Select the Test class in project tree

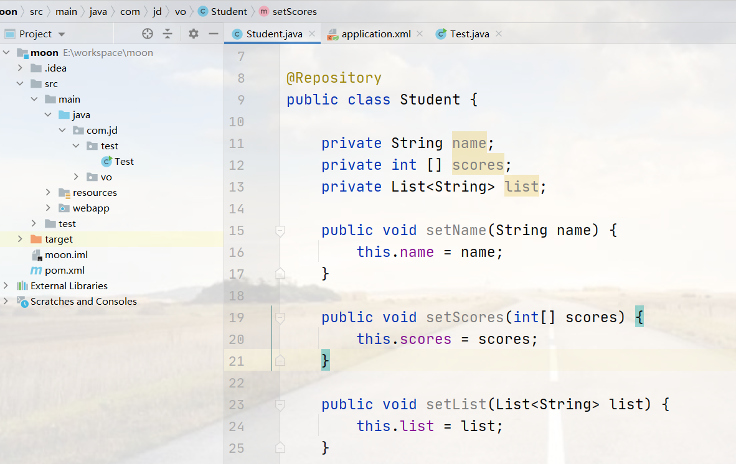[x=124, y=161]
